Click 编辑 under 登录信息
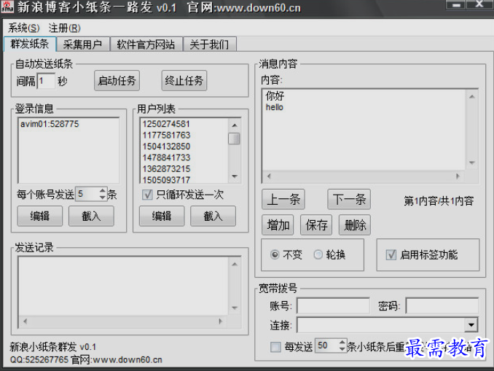 coord(39,216)
